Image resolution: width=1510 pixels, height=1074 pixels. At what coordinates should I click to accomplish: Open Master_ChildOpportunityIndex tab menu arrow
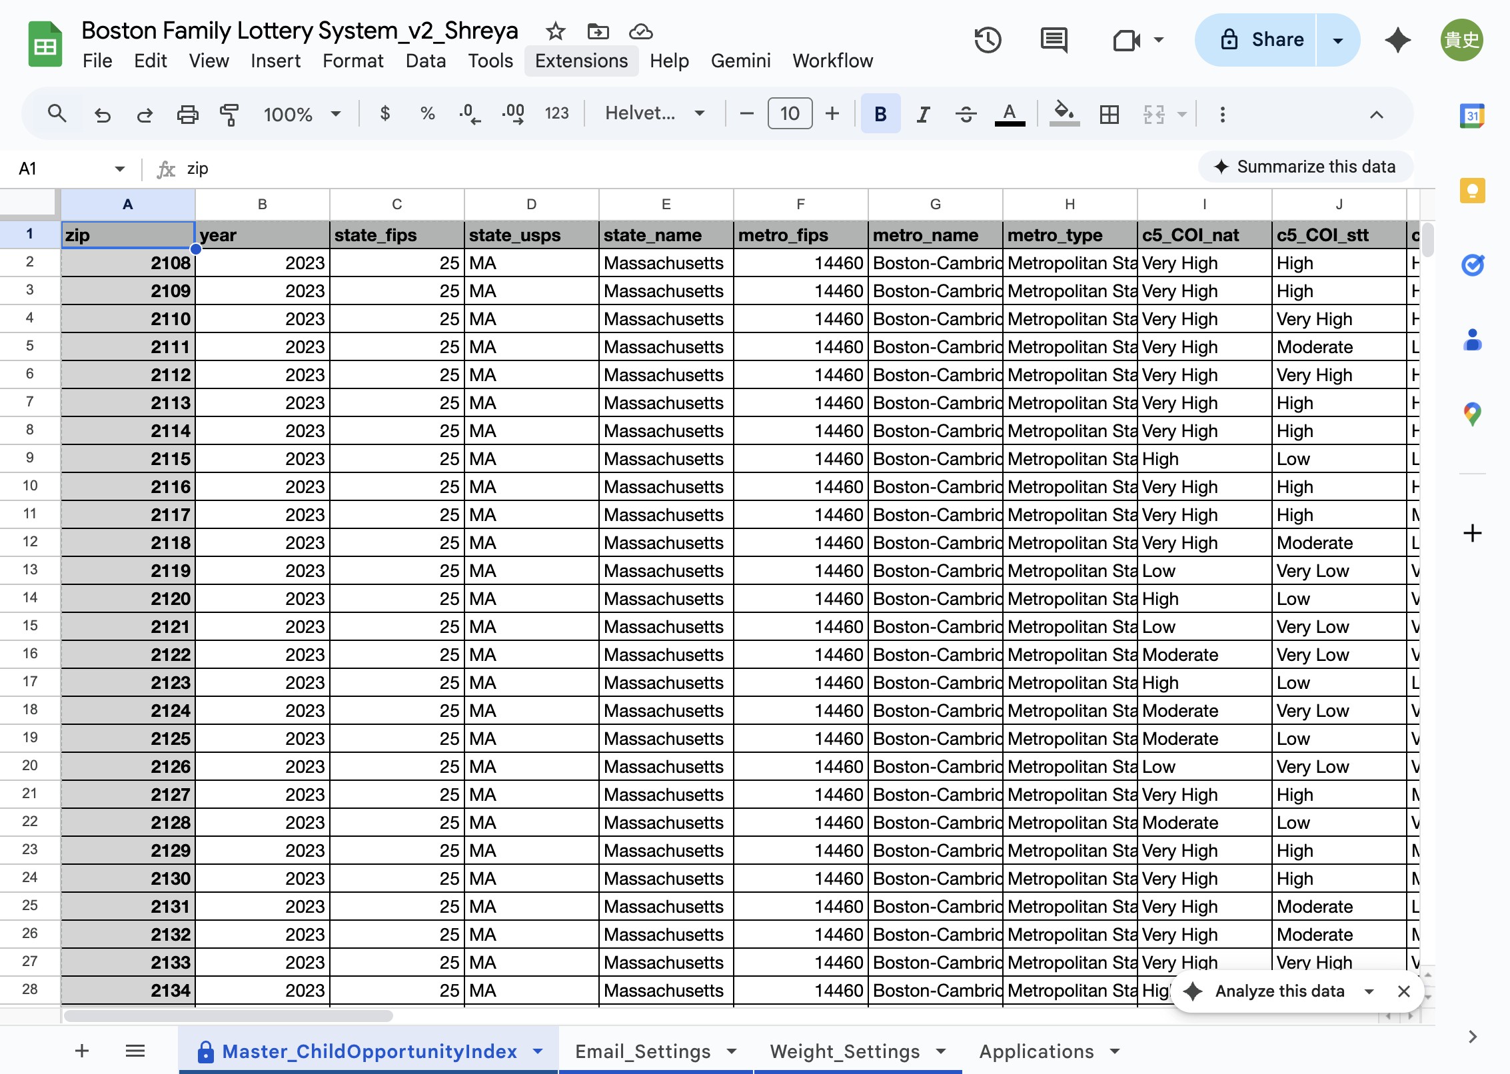tap(537, 1051)
